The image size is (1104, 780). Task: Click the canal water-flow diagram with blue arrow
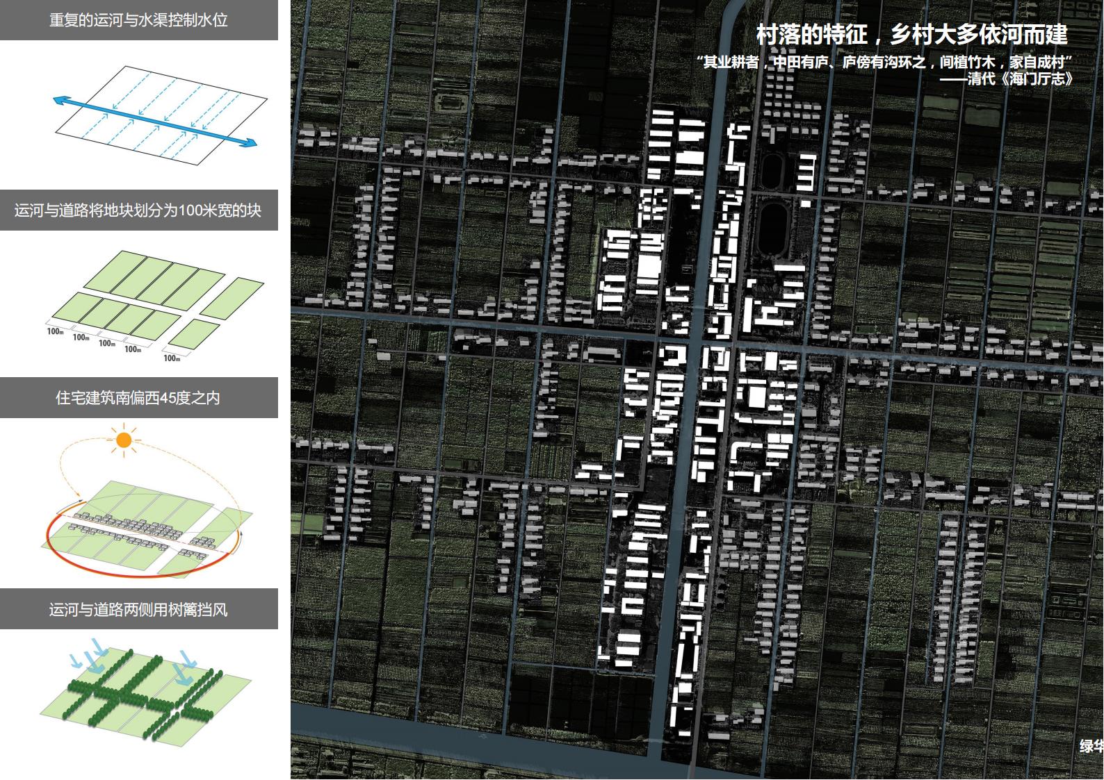point(159,115)
